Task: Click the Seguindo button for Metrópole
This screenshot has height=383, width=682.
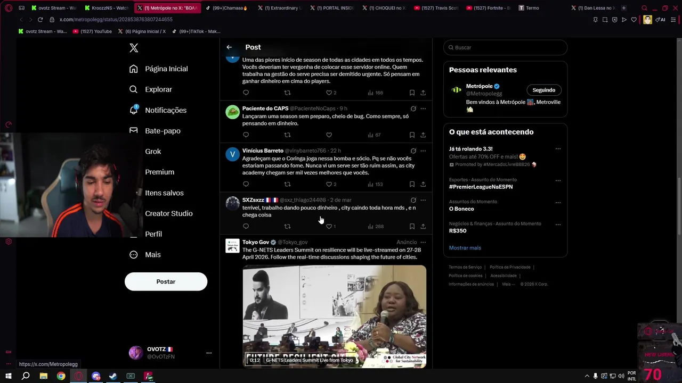Action: pyautogui.click(x=543, y=90)
